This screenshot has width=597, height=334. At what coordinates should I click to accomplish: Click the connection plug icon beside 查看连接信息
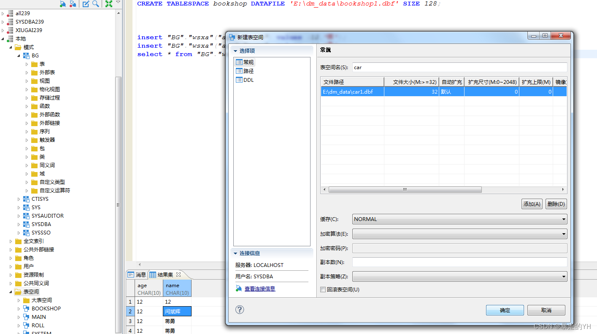tap(240, 288)
